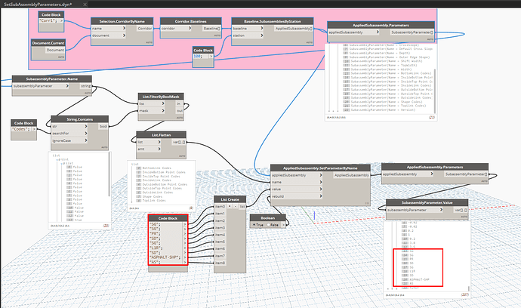
Task: Click the 100 Code Block output port arrow
Action: [211, 56]
